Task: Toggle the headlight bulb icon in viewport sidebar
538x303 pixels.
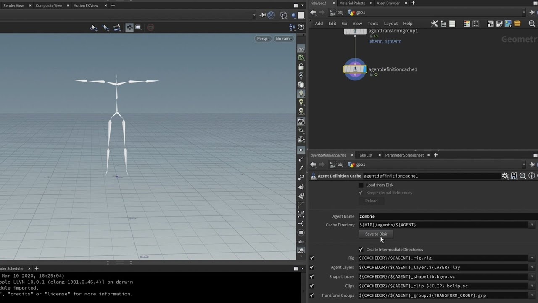Action: (x=301, y=93)
